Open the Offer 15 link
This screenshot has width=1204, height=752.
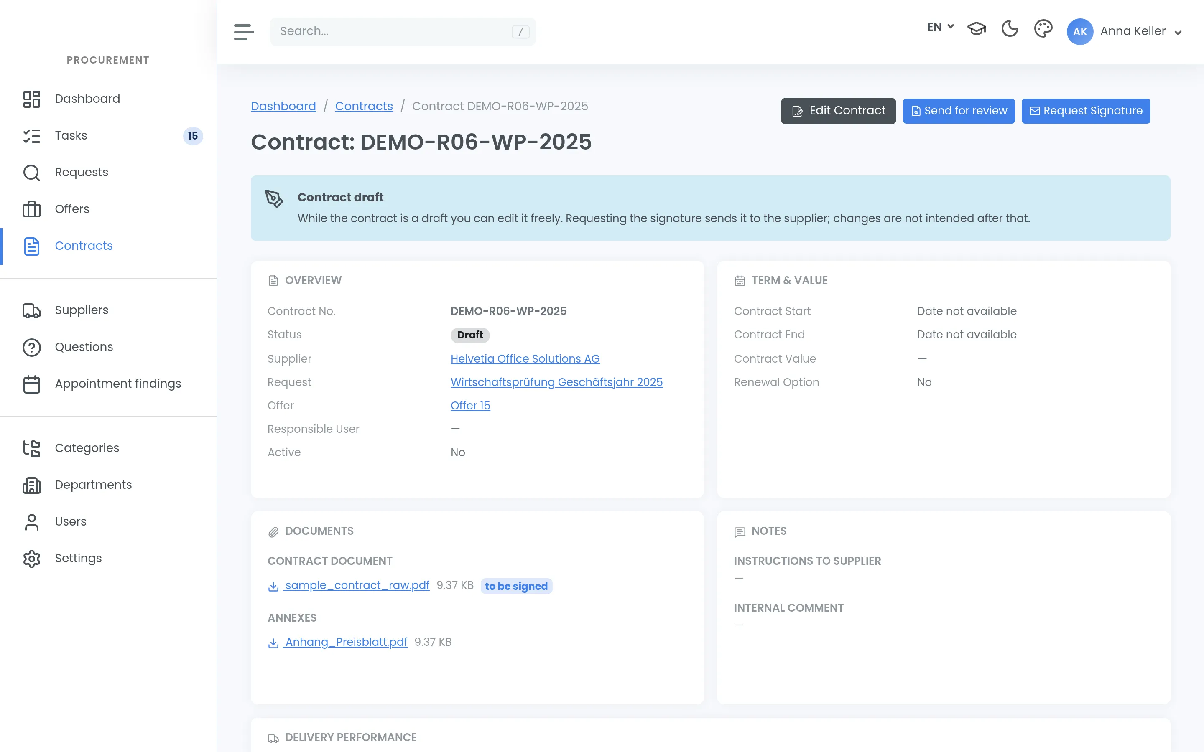[x=470, y=405]
